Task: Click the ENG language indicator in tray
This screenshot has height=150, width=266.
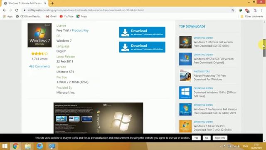Action: 245,146
